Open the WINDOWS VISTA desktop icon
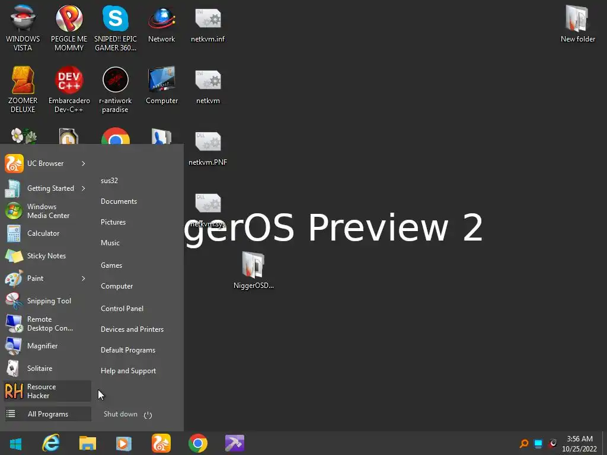607x455 pixels. pyautogui.click(x=23, y=28)
